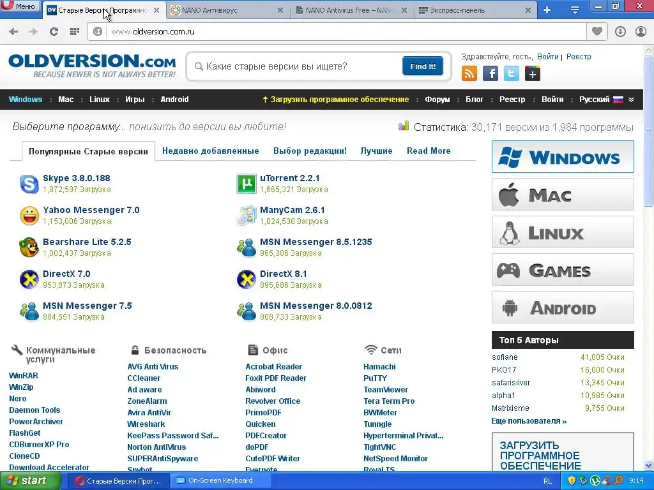The height and width of the screenshot is (490, 654).
Task: Click the Find It! search button
Action: (x=423, y=66)
